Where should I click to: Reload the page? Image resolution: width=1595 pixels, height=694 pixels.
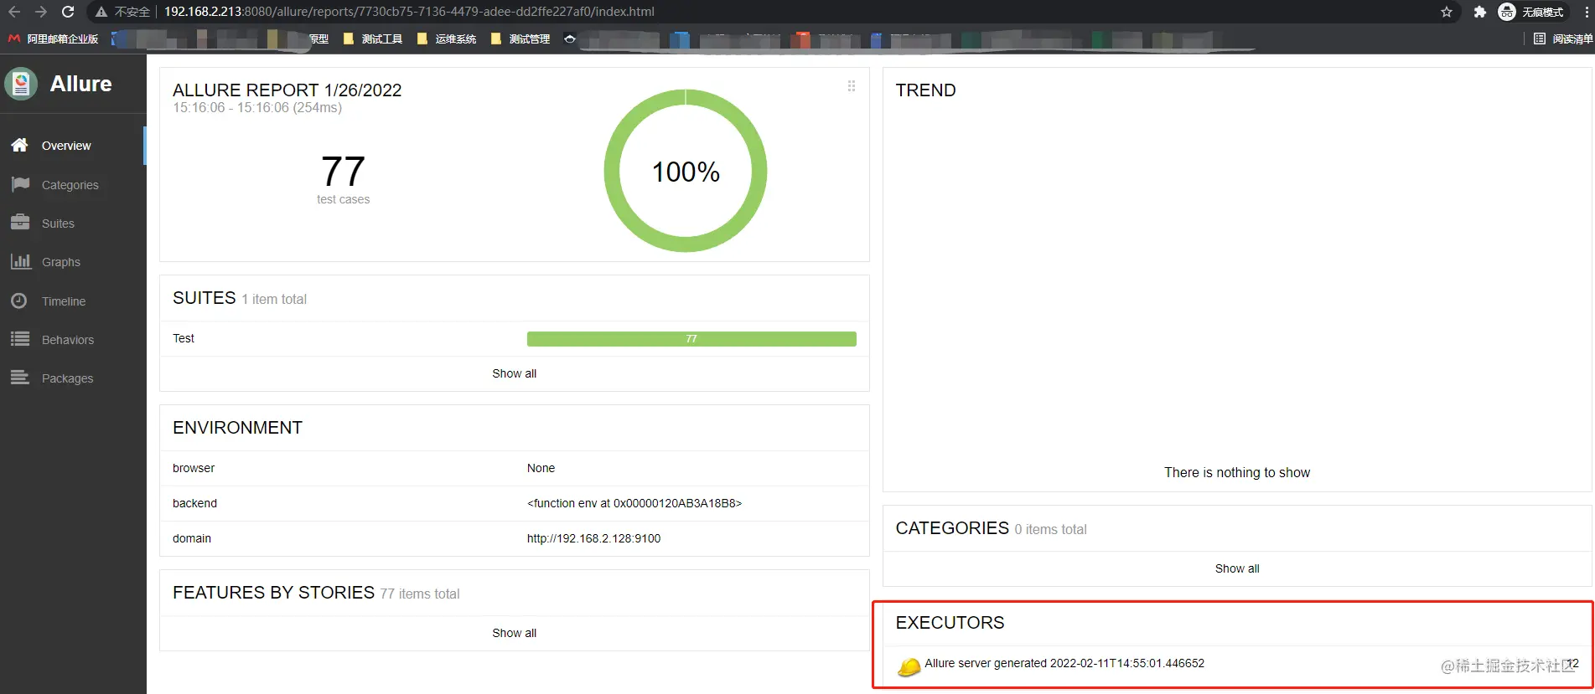pyautogui.click(x=68, y=12)
